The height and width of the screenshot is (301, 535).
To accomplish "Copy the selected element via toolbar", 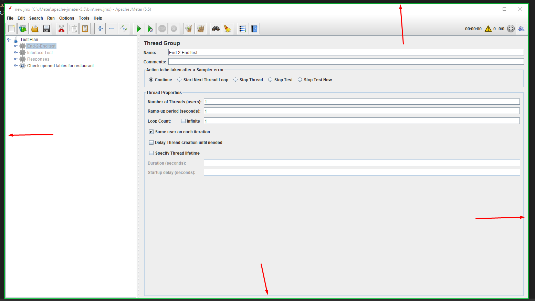I will [x=73, y=29].
